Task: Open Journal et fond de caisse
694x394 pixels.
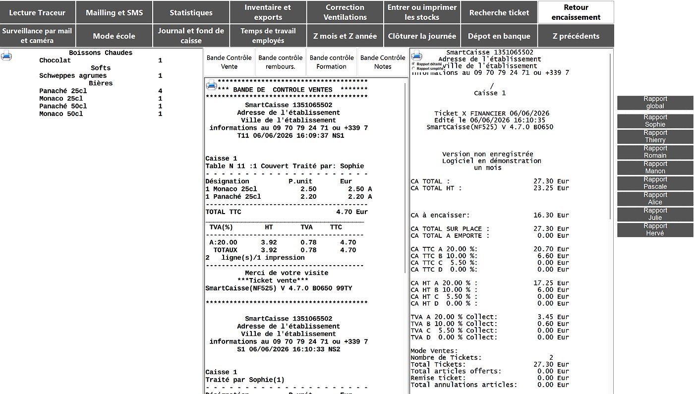Action: [191, 36]
